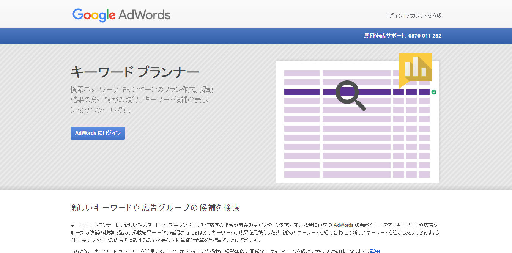Click the AdWords link in description paragraph
The height and width of the screenshot is (253, 512).
click(x=343, y=225)
